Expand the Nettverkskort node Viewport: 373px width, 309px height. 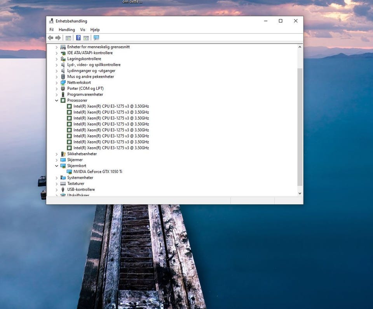[57, 83]
